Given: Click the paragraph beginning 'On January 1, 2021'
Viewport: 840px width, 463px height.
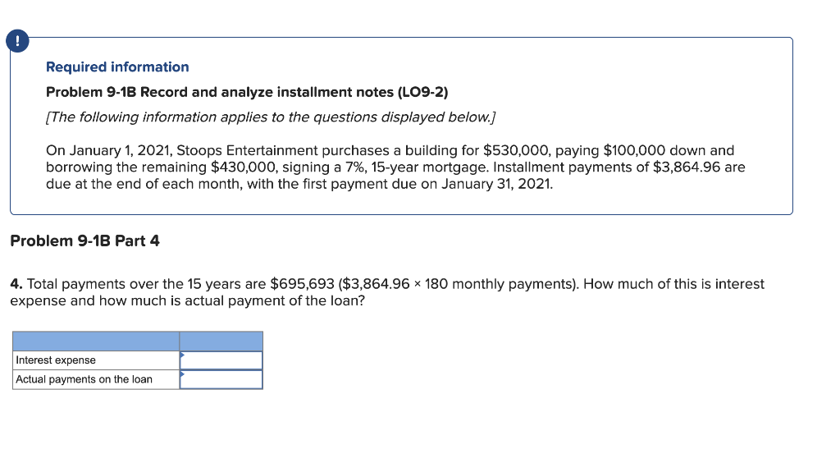Looking at the screenshot, I should (395, 167).
